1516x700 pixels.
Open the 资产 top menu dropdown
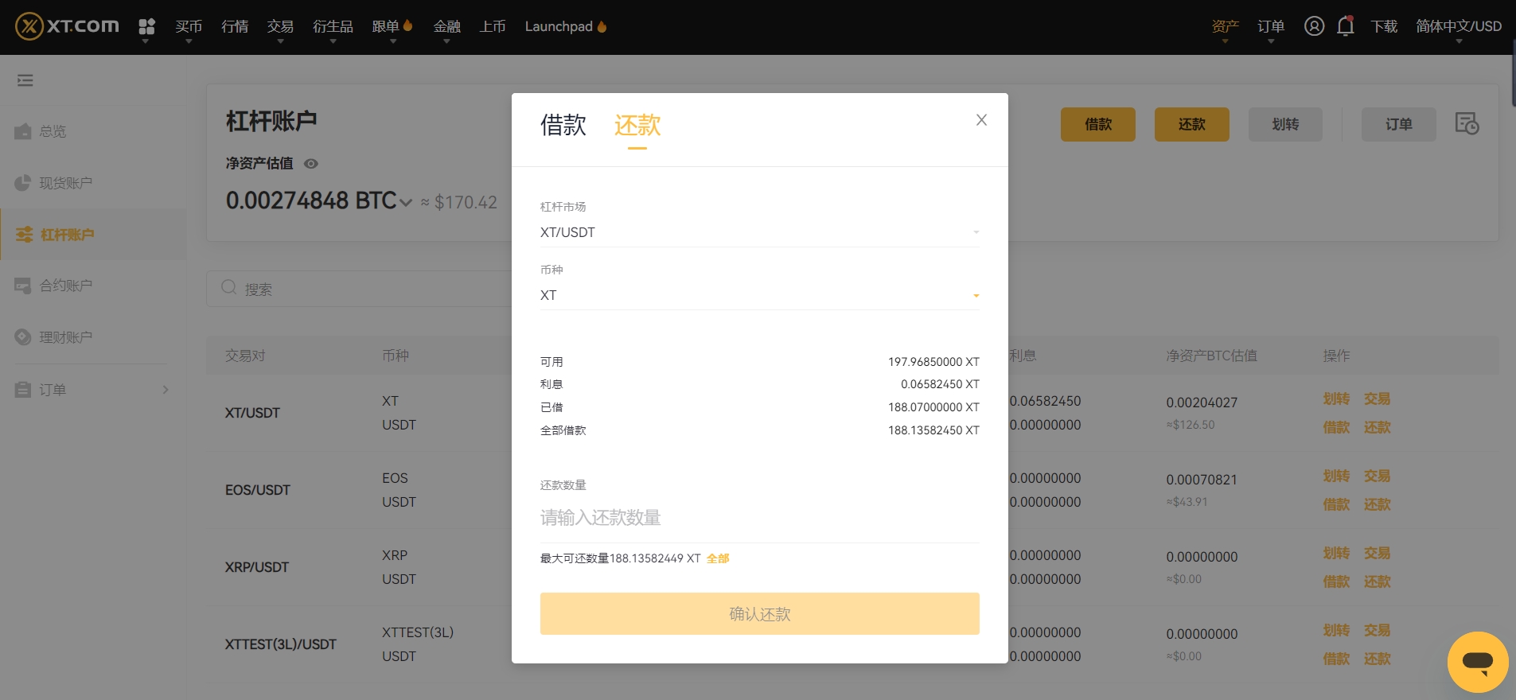pos(1226,26)
